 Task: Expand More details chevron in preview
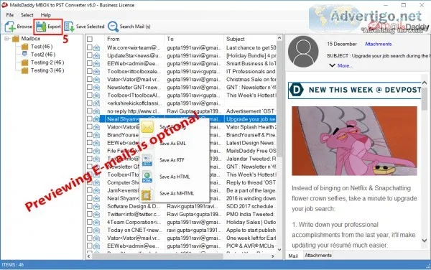click(x=332, y=65)
